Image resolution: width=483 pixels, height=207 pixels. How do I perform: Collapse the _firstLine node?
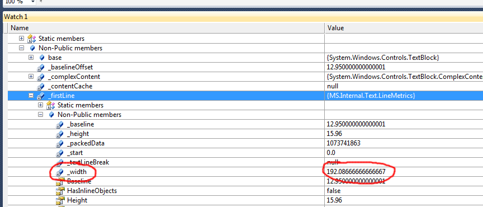(31, 96)
